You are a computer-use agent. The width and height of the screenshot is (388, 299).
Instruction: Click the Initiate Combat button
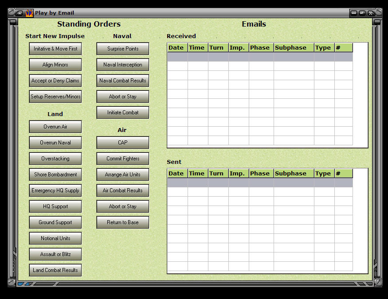click(123, 113)
